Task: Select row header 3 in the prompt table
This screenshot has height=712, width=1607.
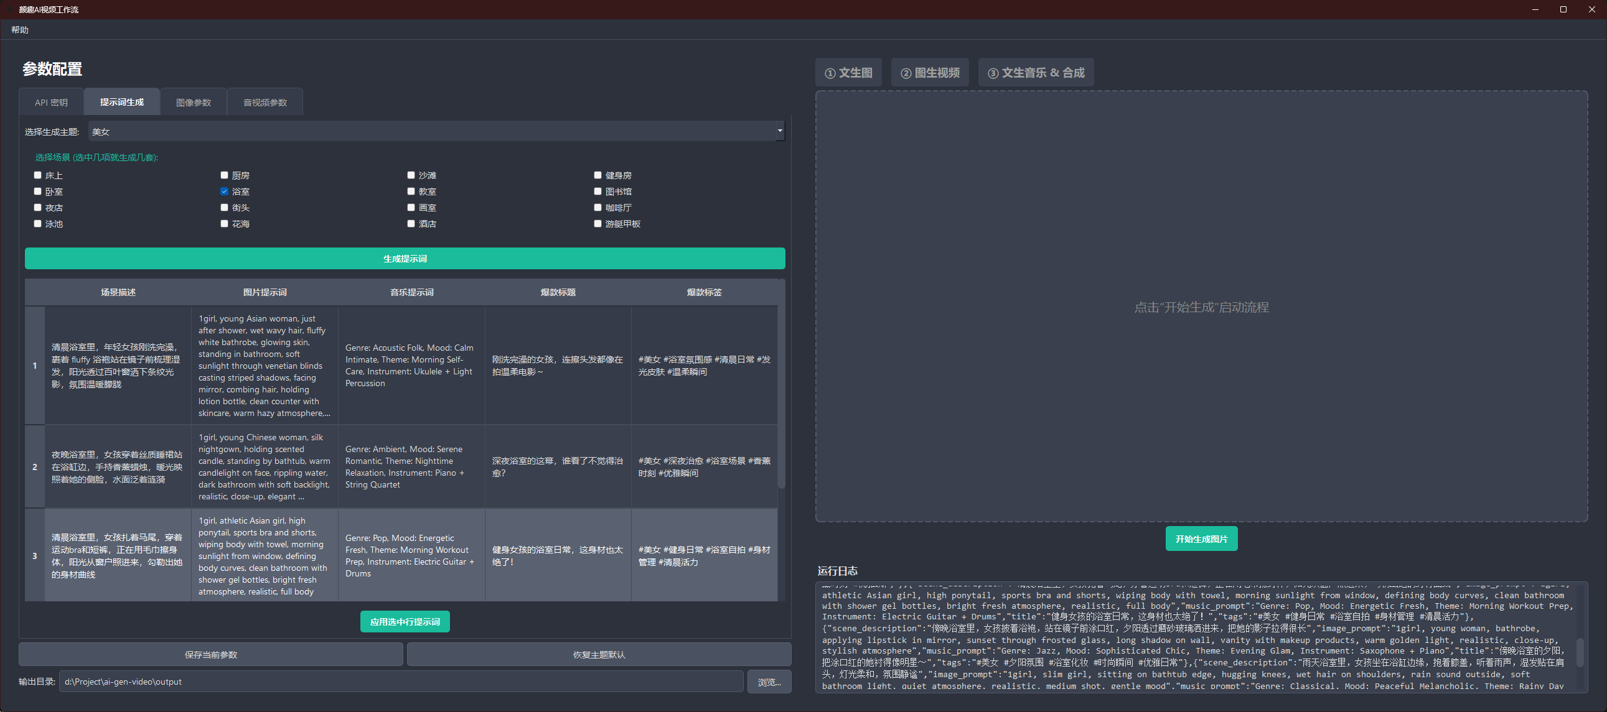Action: pos(35,555)
